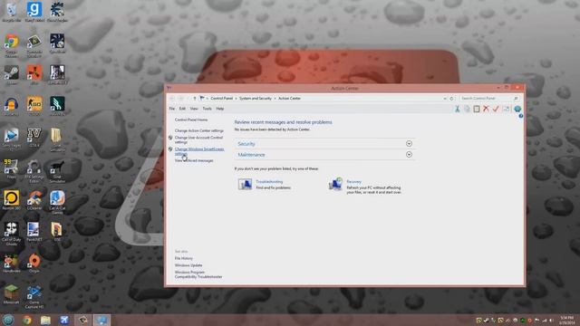Click in the Search Control Panel field
This screenshot has width=580, height=326.
[489, 99]
